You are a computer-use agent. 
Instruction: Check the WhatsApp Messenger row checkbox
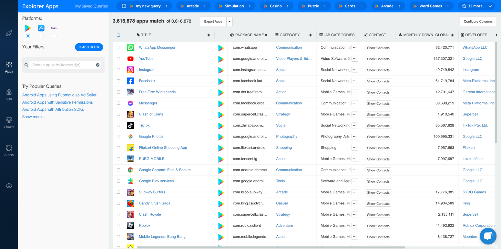[x=119, y=48]
